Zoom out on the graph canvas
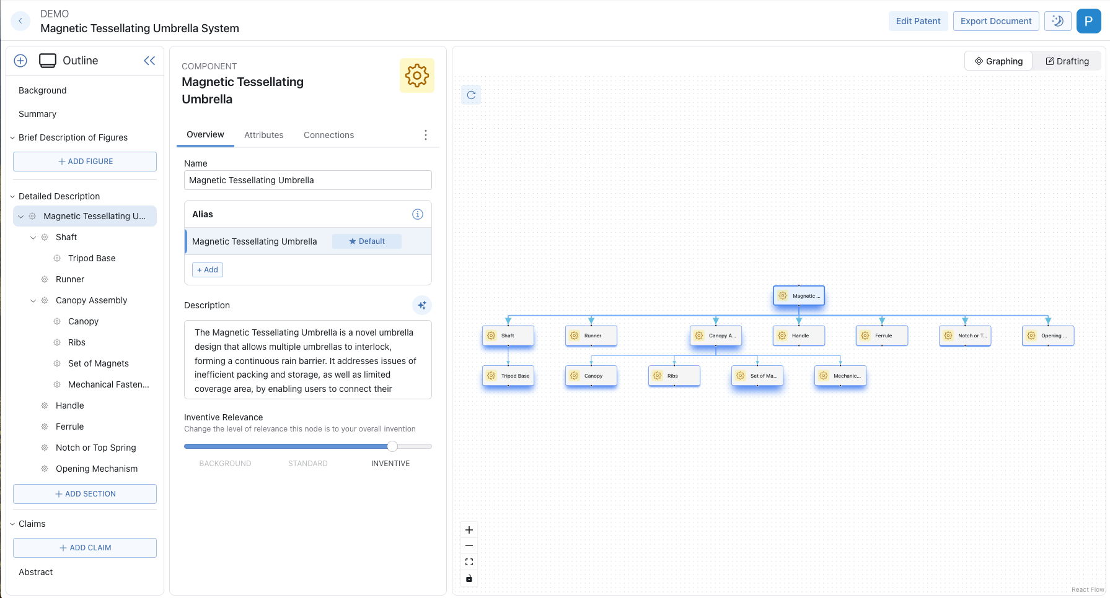The image size is (1110, 598). (x=469, y=546)
